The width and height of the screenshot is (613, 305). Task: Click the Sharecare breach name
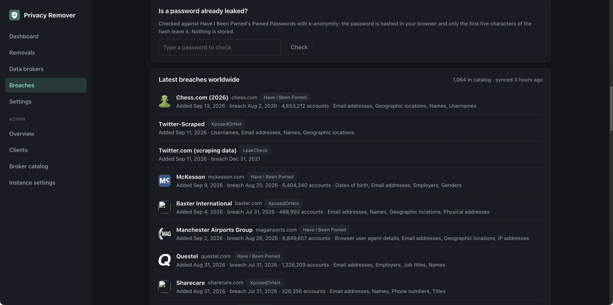[x=191, y=283]
